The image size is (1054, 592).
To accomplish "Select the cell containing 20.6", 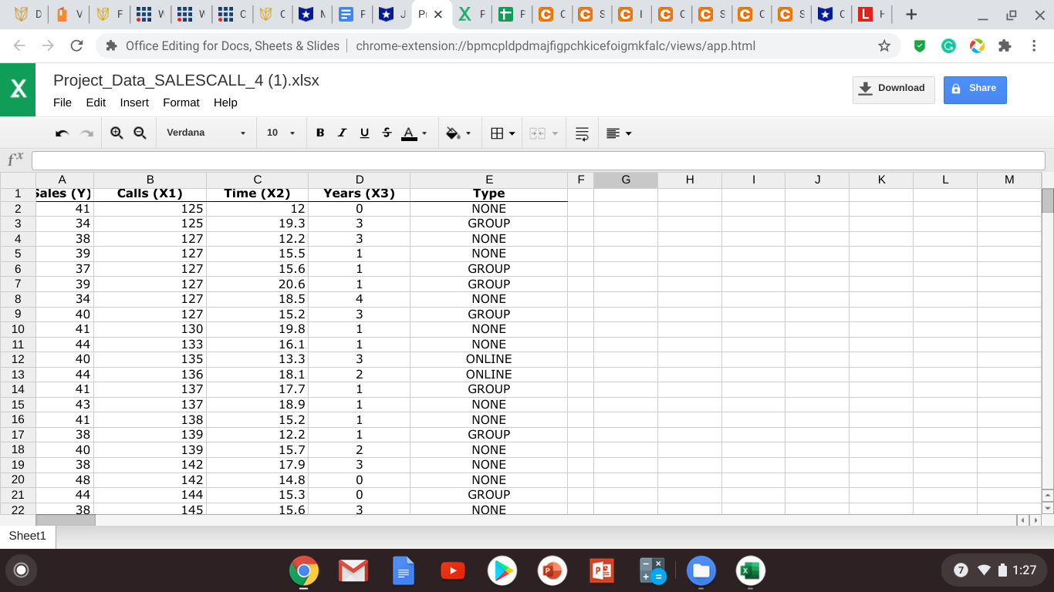I will [257, 284].
